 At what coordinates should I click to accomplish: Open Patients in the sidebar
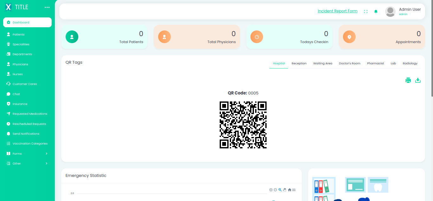click(x=18, y=35)
